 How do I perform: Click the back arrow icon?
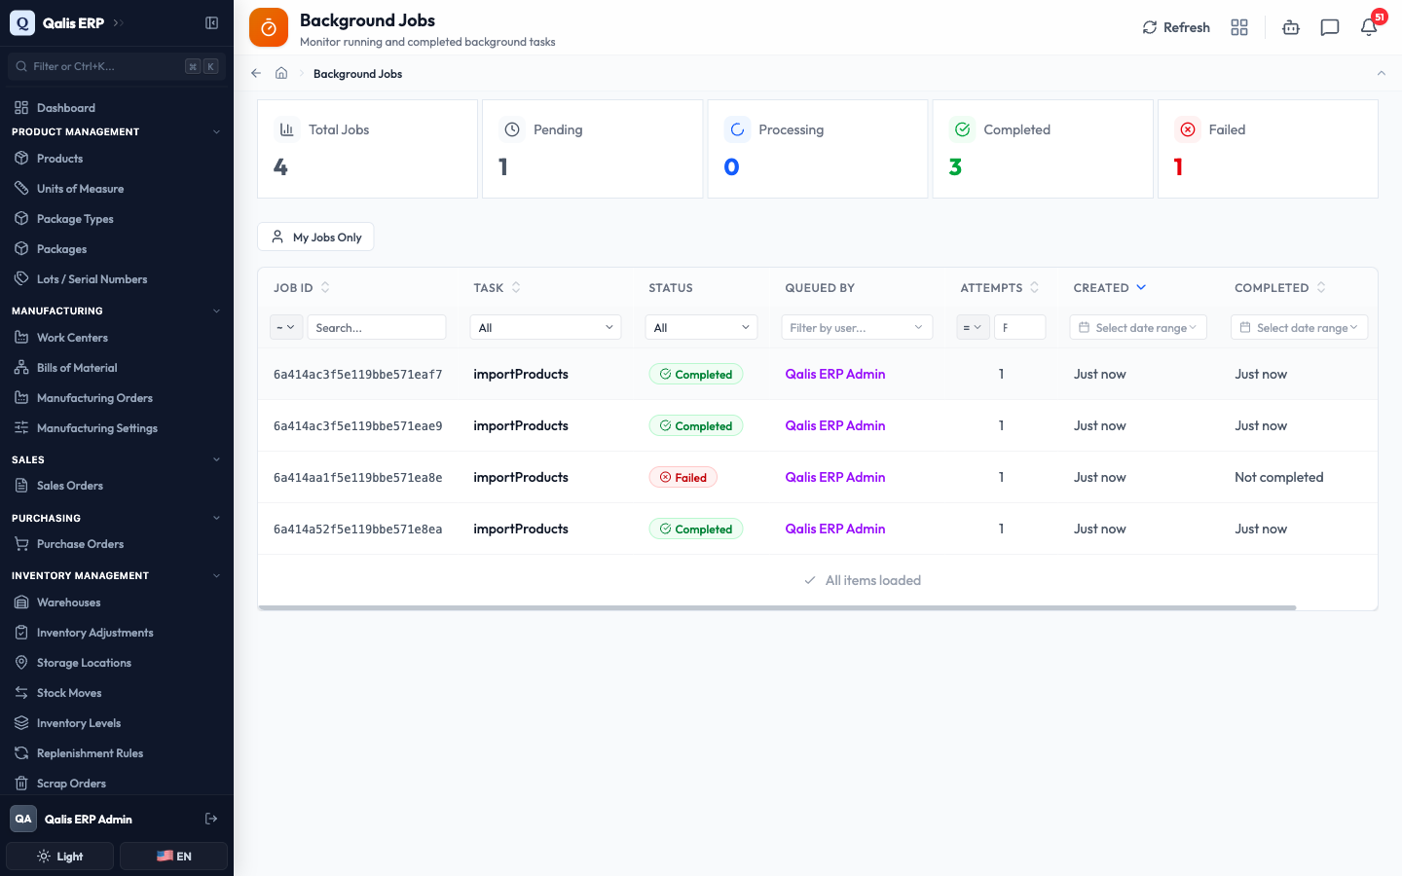click(x=256, y=73)
